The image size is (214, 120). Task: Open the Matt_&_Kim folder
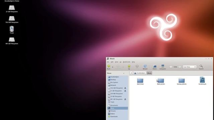pyautogui.click(x=161, y=81)
